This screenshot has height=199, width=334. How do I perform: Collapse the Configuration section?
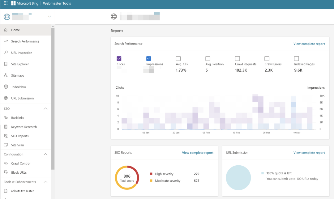tap(45, 154)
